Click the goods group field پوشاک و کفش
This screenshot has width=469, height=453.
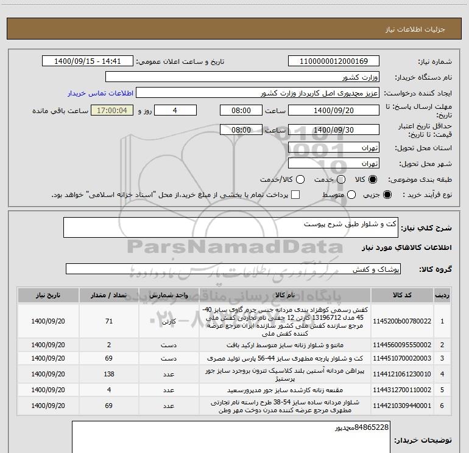tap(233, 269)
